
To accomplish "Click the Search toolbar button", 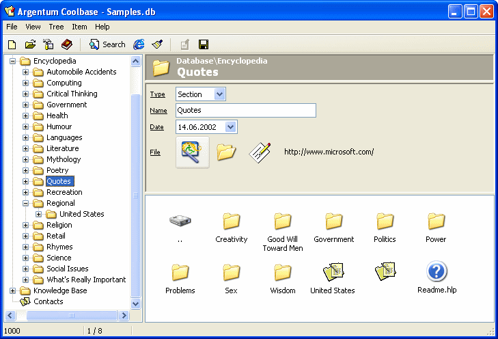I will pos(107,44).
